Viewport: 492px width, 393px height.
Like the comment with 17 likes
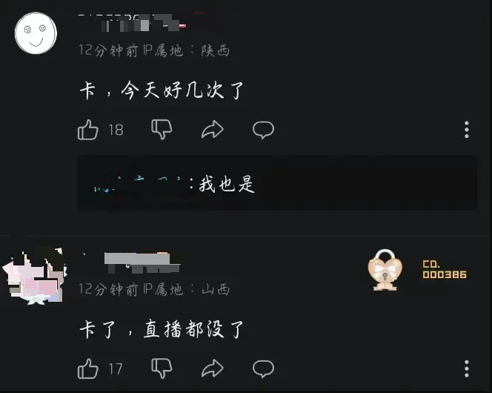click(88, 369)
